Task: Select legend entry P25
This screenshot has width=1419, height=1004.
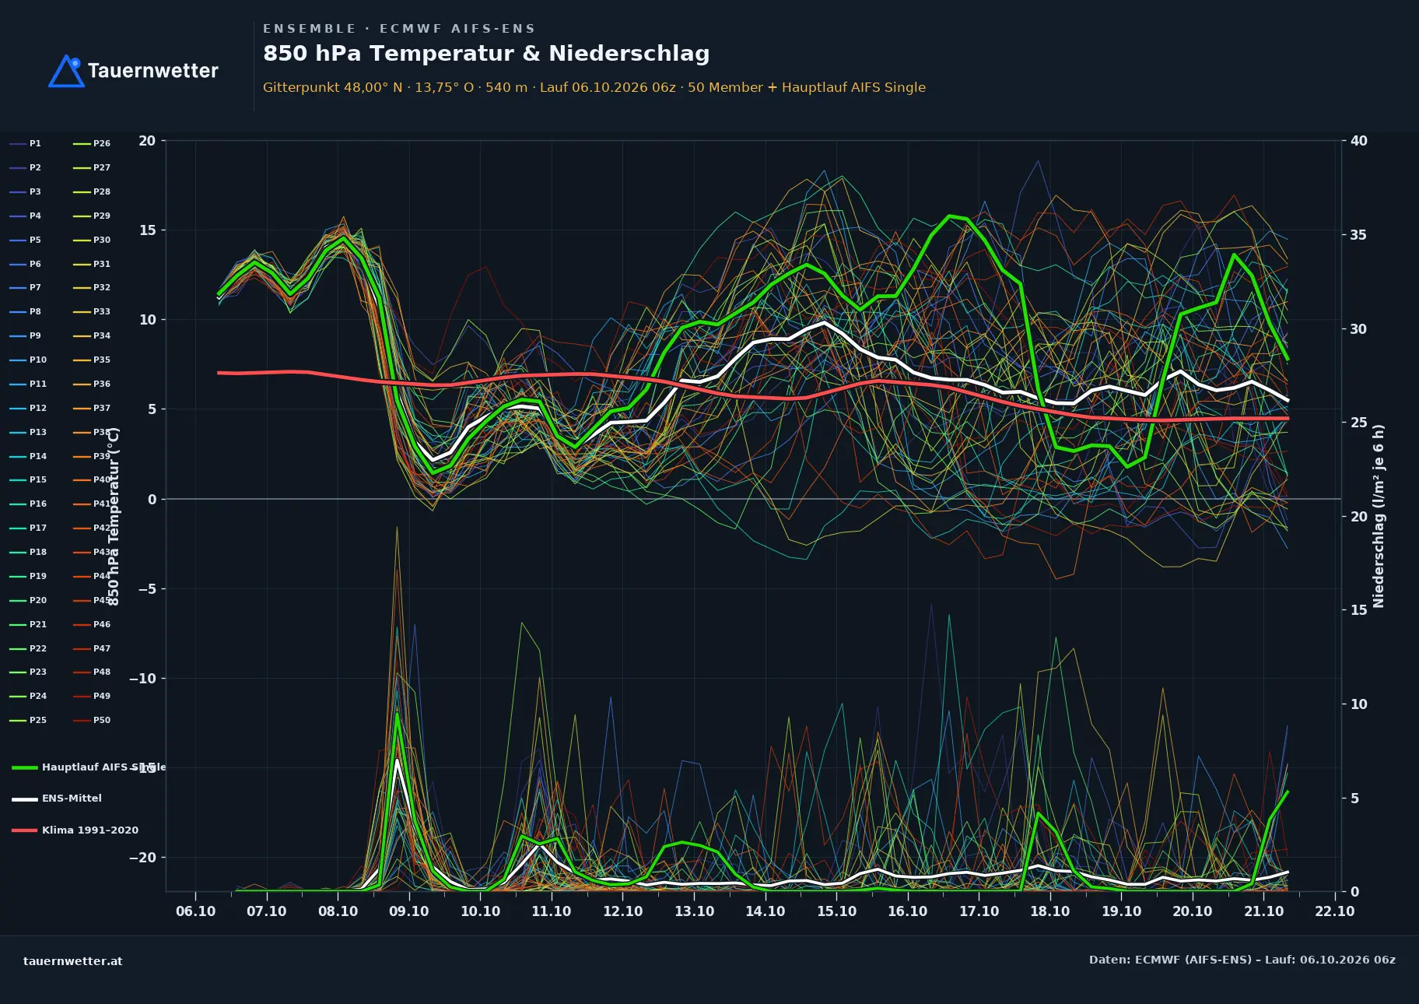Action: pyautogui.click(x=28, y=720)
